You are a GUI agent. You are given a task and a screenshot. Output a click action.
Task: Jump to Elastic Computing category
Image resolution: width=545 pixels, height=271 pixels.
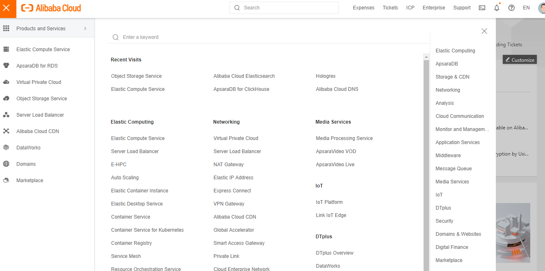coord(455,51)
